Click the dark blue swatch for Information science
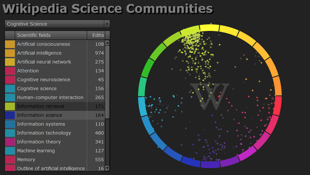310x175 pixels. tap(10, 115)
